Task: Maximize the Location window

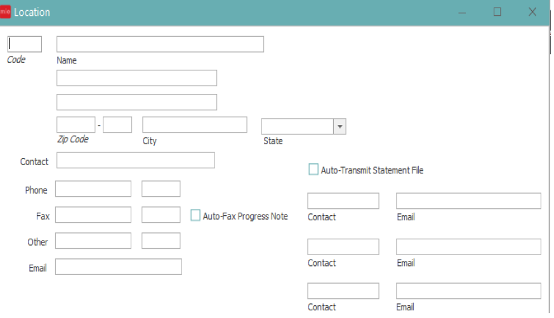Action: [x=498, y=12]
